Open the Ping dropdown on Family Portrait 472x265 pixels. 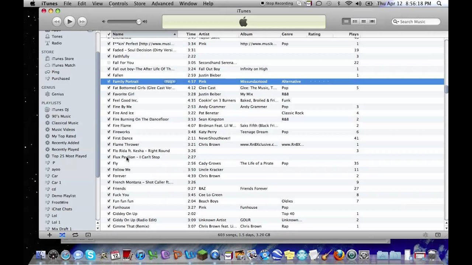click(170, 82)
